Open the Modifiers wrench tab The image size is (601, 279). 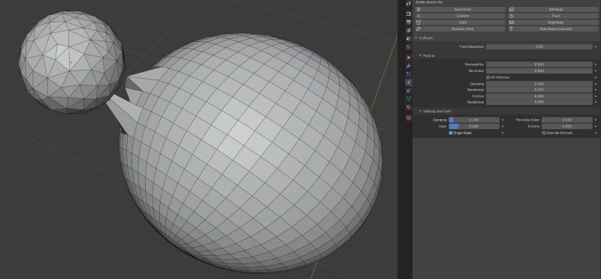(409, 66)
